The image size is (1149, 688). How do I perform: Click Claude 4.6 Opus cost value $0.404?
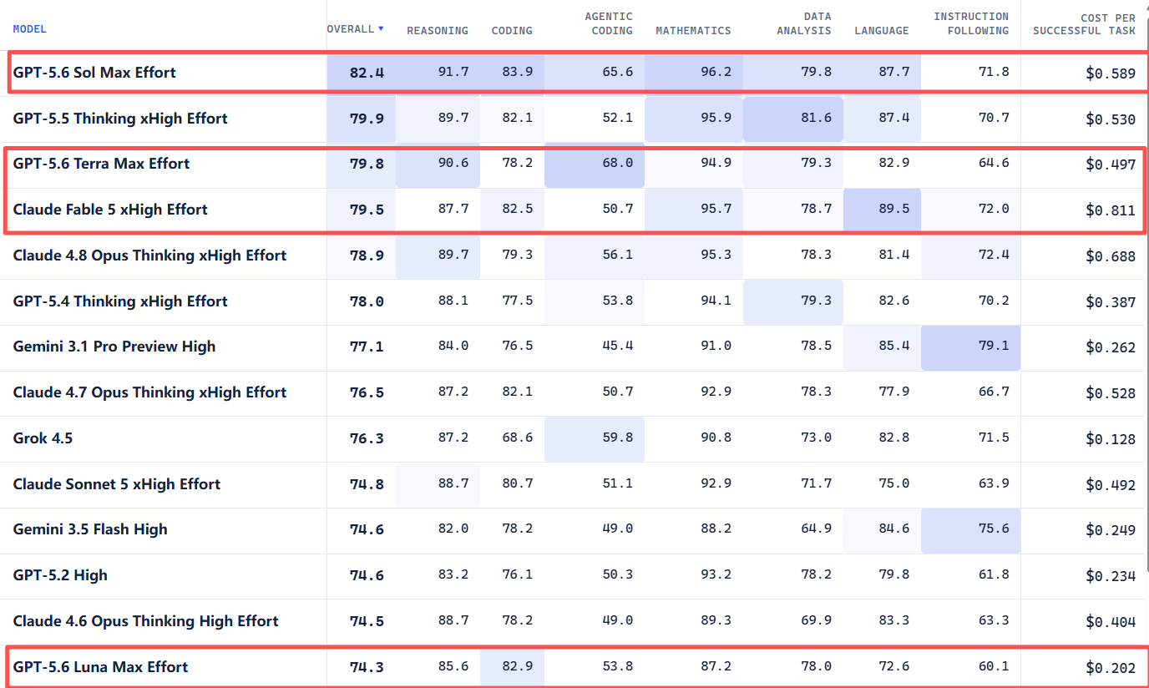point(1111,622)
